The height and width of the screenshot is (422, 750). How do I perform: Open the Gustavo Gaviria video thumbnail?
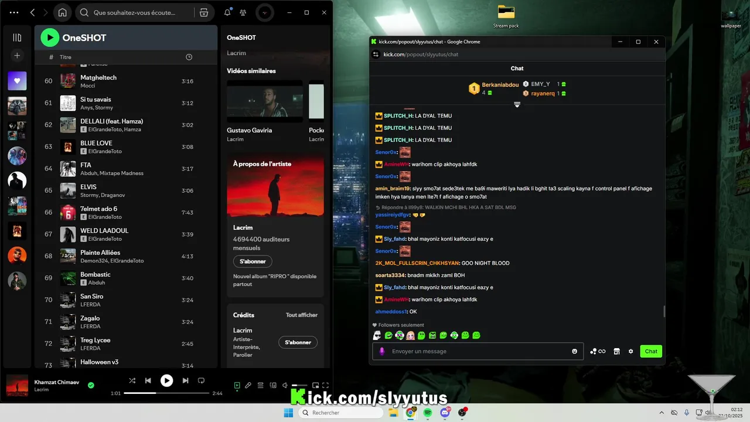point(265,101)
